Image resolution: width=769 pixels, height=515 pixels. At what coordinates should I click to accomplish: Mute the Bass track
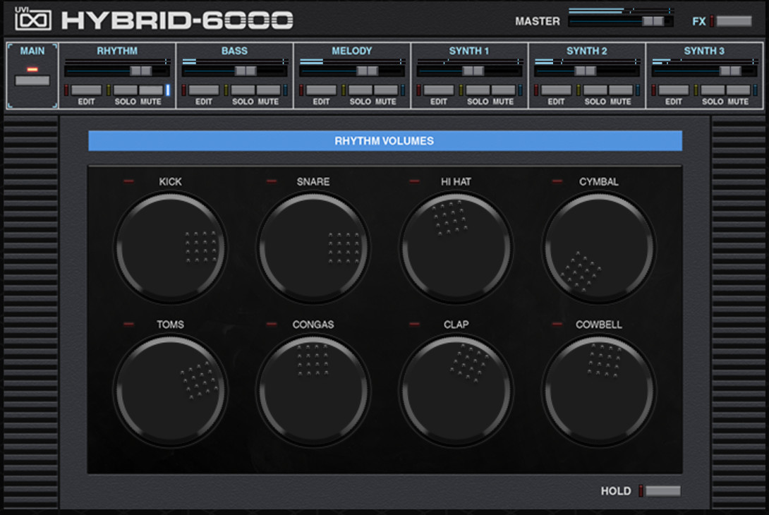pos(268,90)
